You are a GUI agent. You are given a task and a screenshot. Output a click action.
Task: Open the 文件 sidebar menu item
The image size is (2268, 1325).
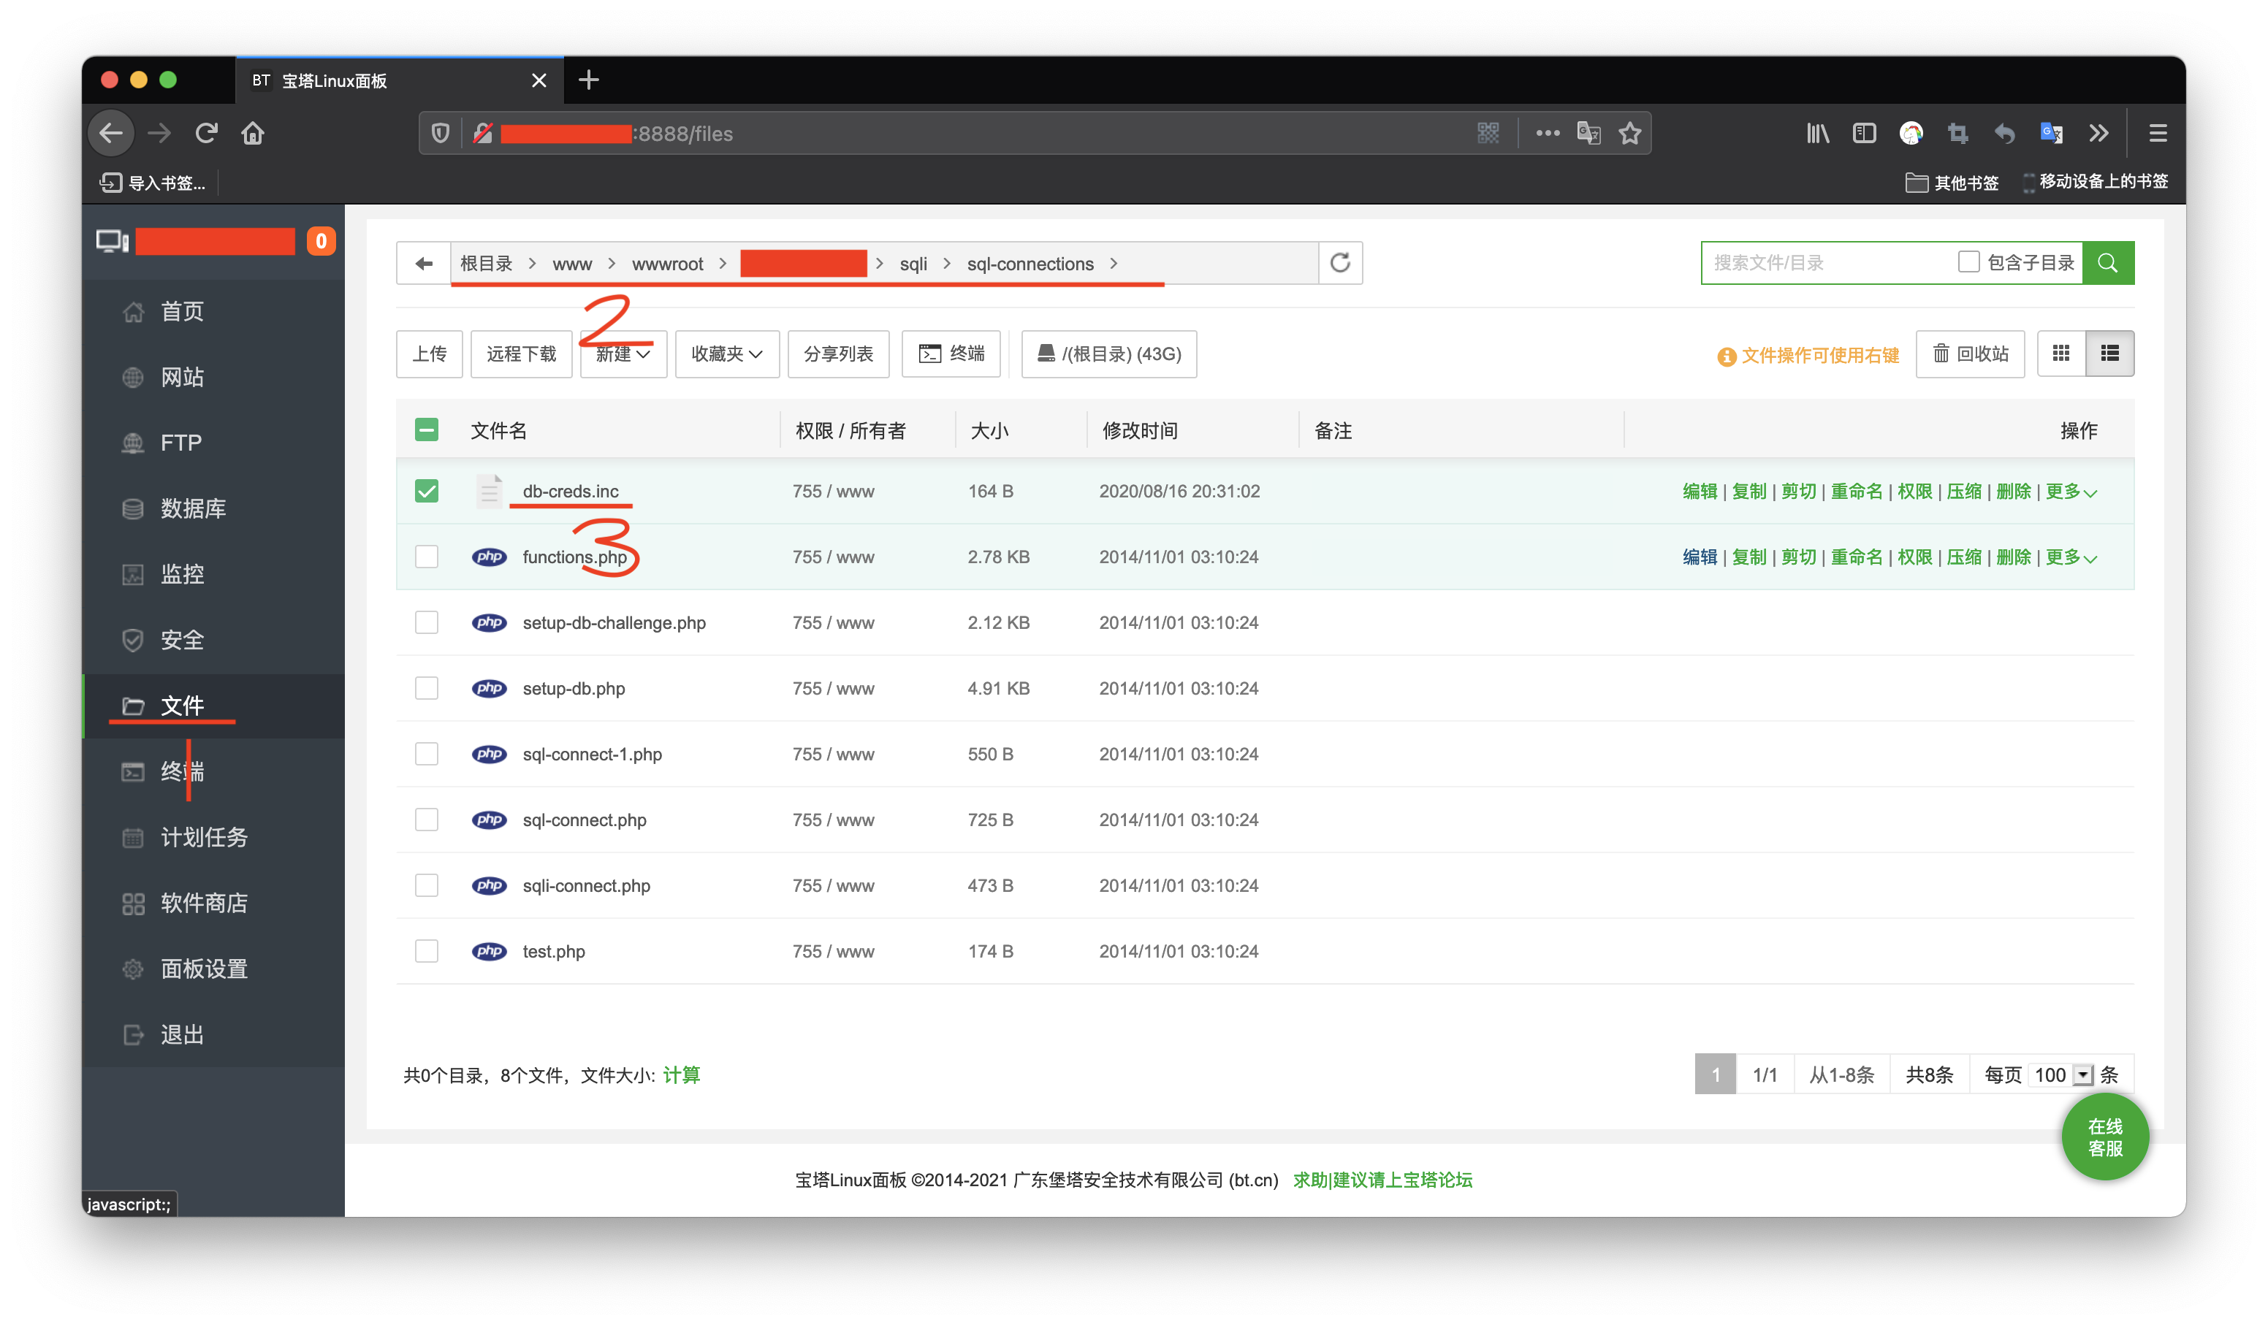pos(183,706)
